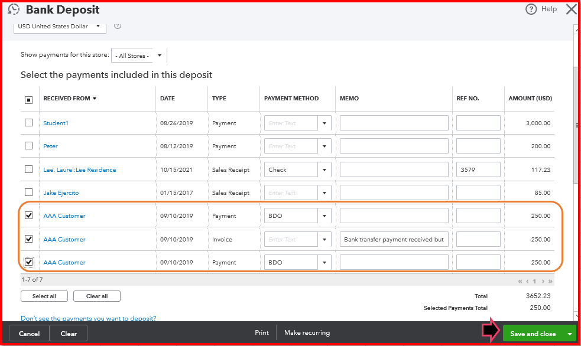
Task: Expand the Check payment method dropdown
Action: [x=324, y=170]
